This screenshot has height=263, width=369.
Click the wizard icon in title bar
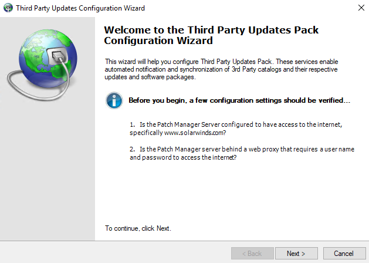pos(8,8)
